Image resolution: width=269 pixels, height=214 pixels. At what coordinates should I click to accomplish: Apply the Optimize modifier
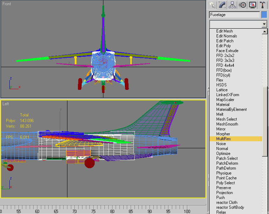tap(223, 154)
